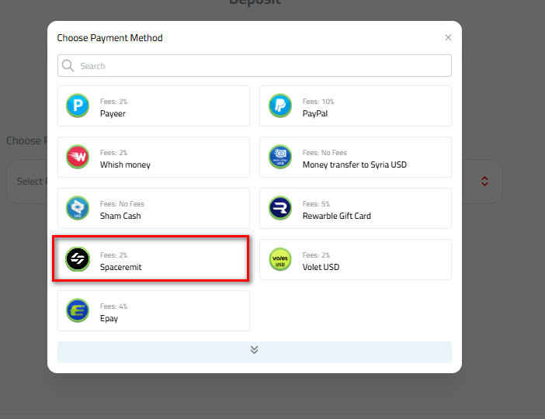The height and width of the screenshot is (419, 545).
Task: Choose the Epay label
Action: pos(109,318)
